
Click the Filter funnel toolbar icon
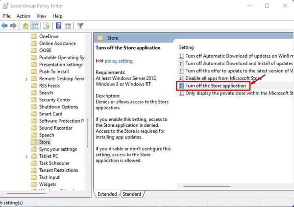pos(80,25)
